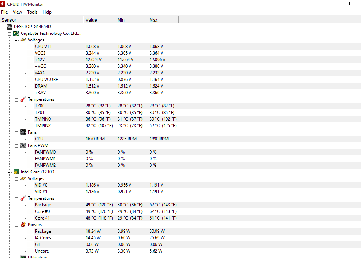Screen dimensions: 361x258
Task: Select the CPU VCORE voltage row
Action: coord(180,80)
